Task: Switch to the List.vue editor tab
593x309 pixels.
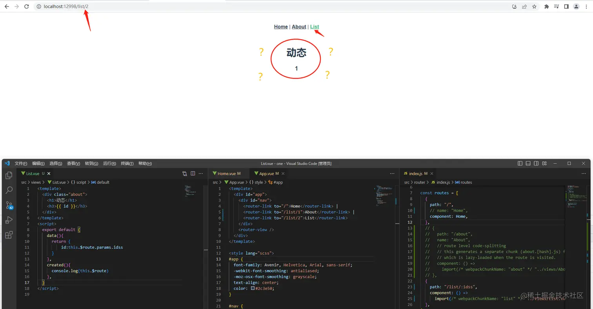Action: click(33, 174)
